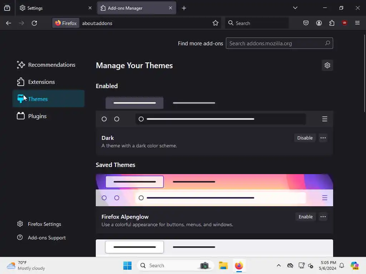Image resolution: width=366 pixels, height=274 pixels.
Task: Open Copilot preview icon in taskbar
Action: [x=355, y=265]
